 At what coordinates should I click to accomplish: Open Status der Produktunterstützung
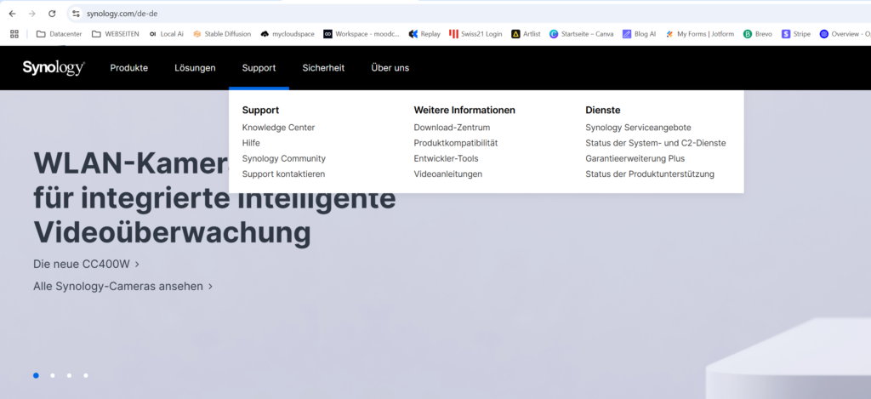[650, 174]
